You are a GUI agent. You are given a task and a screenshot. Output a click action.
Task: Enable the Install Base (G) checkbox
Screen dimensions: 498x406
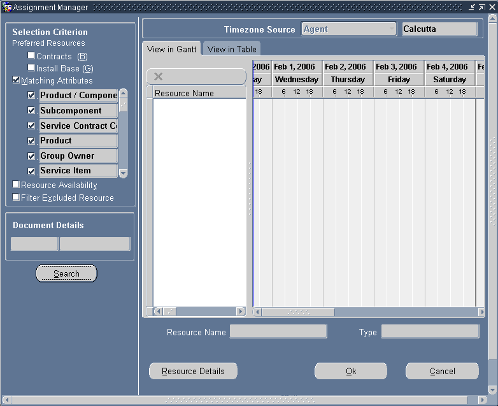click(x=31, y=68)
